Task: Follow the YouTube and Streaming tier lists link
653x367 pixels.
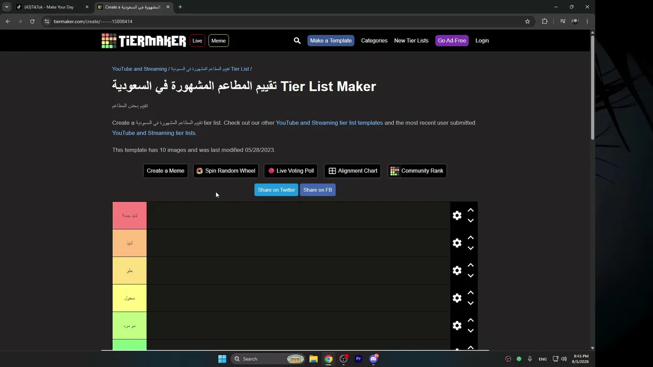Action: (154, 133)
